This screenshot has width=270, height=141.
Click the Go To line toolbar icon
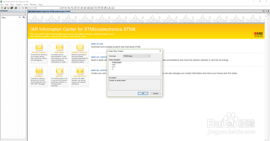tap(75, 8)
